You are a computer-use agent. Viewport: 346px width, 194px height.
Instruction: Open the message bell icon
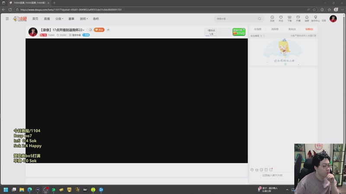pos(307,19)
